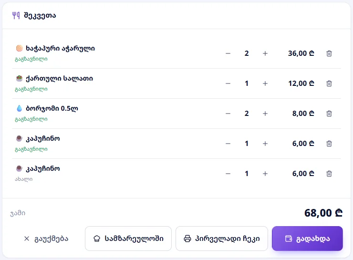Cancel order with გაუქმება button
This screenshot has height=260, width=353.
[x=46, y=239]
